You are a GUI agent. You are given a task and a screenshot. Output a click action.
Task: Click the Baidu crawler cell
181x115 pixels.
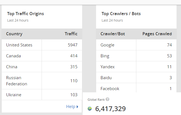click(x=116, y=78)
